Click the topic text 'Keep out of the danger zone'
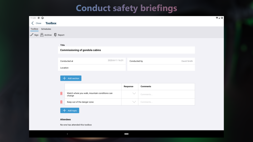 tap(80, 102)
